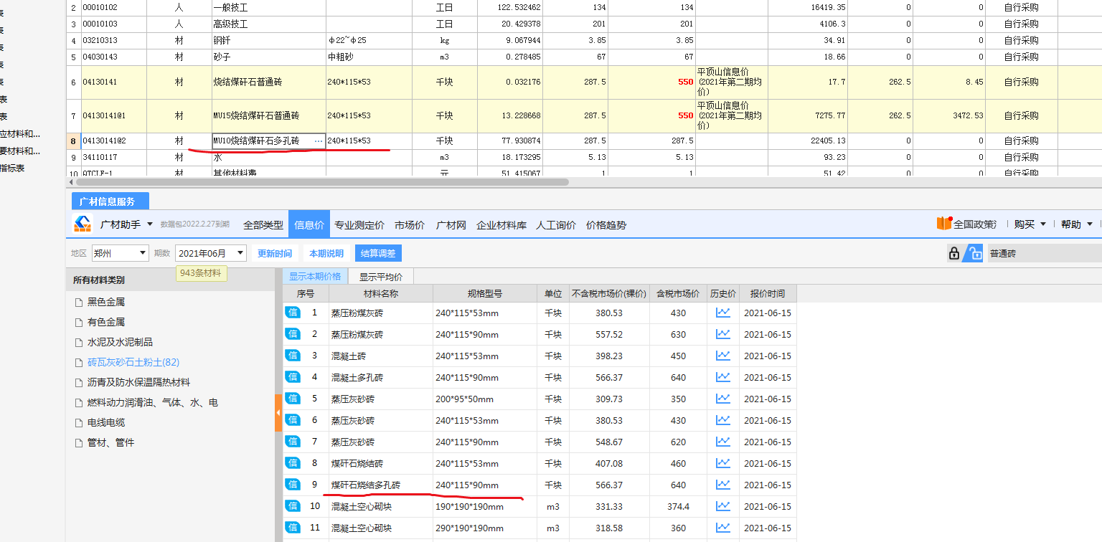
Task: Collapse the category panel with orange arrow handle
Action: click(x=278, y=412)
